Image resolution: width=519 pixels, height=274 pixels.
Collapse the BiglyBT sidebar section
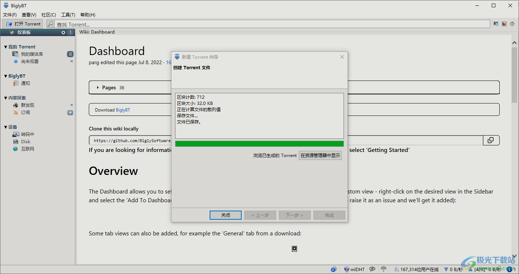coord(5,76)
